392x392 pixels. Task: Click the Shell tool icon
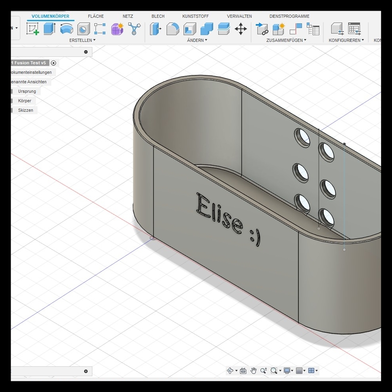[x=189, y=29]
